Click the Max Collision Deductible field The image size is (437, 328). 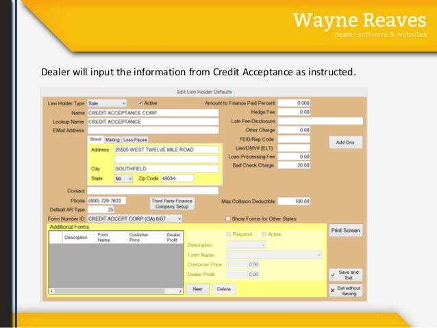[x=294, y=201]
